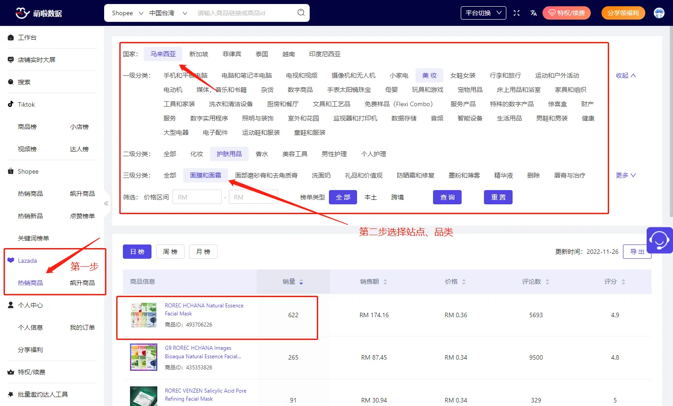Open Tiktok 达人榜 page
The height and width of the screenshot is (406, 673).
click(x=79, y=149)
